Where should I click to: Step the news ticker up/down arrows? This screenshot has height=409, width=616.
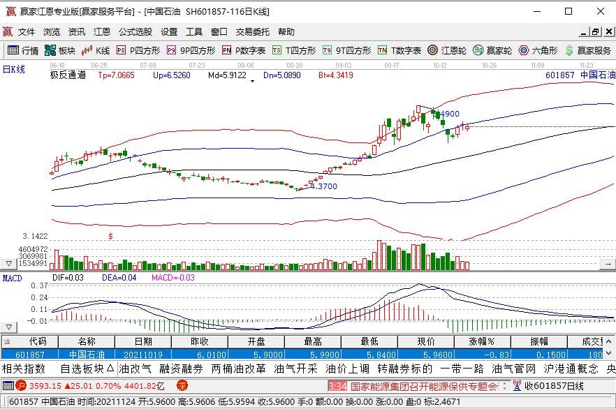pyautogui.click(x=504, y=386)
